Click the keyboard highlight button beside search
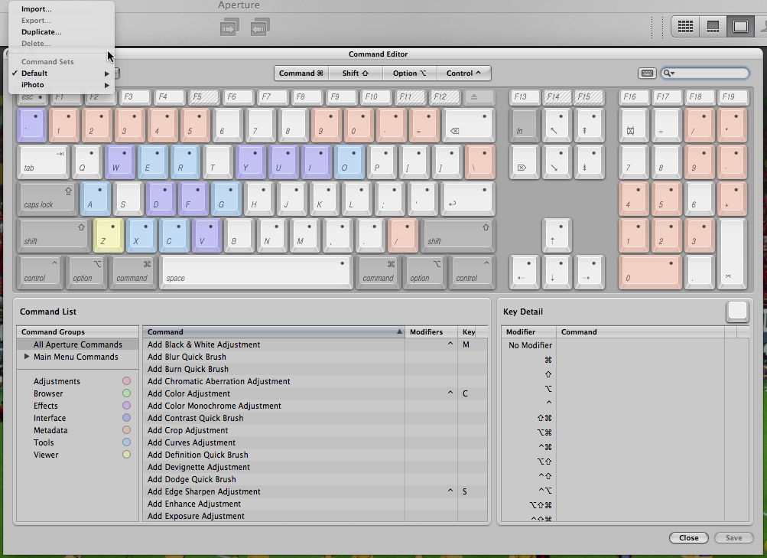The image size is (767, 558). click(647, 73)
